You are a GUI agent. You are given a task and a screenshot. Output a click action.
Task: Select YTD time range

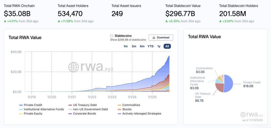pyautogui.click(x=150, y=46)
